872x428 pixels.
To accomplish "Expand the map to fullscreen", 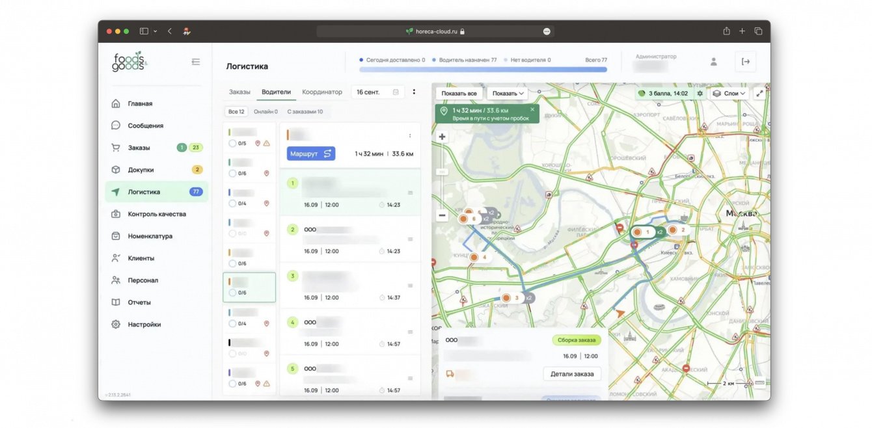I will tap(759, 93).
